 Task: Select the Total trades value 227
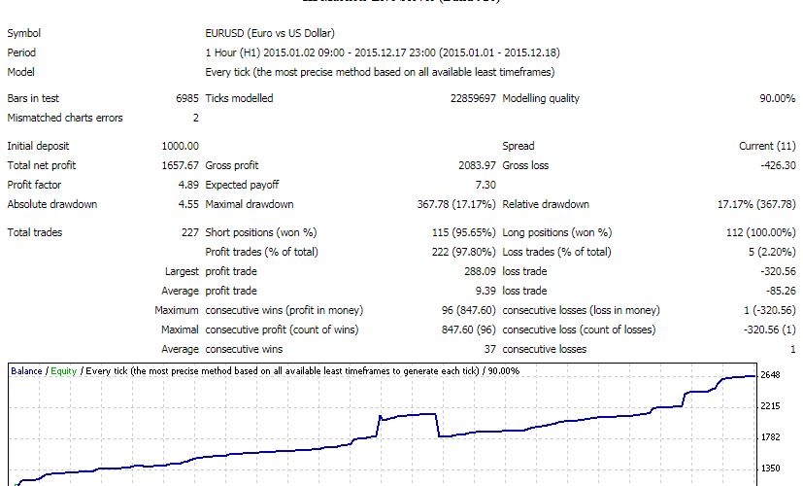189,232
